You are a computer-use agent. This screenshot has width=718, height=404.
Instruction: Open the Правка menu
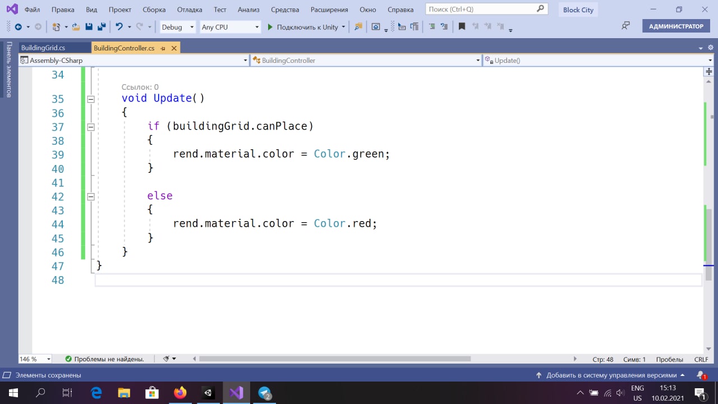(63, 10)
